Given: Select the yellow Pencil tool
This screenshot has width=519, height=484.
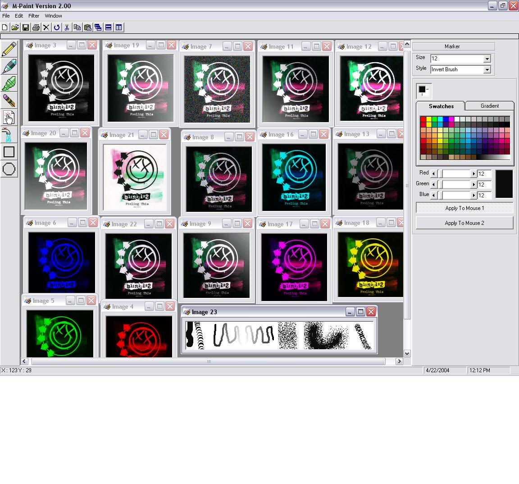Looking at the screenshot, I should click(x=9, y=49).
